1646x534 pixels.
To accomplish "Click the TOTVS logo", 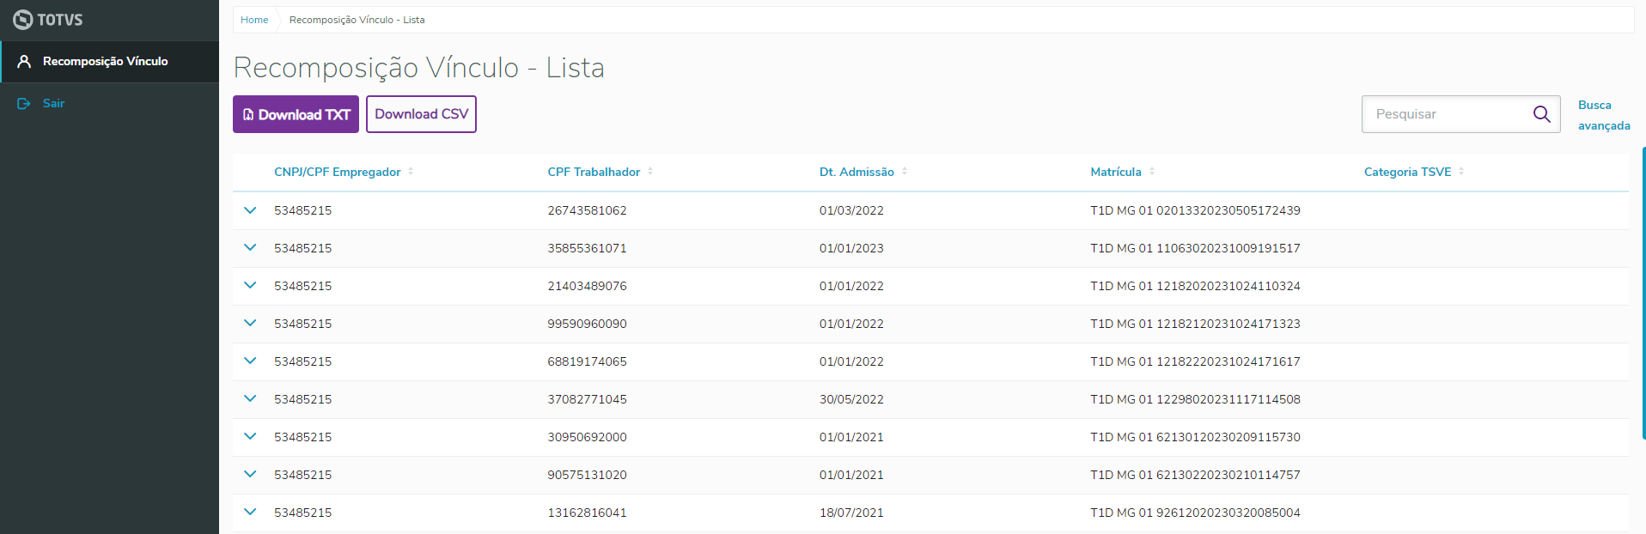I will (x=48, y=20).
